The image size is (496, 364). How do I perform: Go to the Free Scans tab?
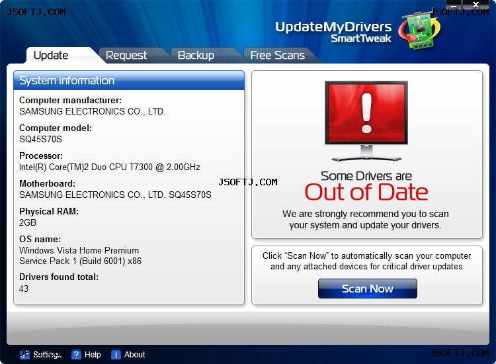277,55
